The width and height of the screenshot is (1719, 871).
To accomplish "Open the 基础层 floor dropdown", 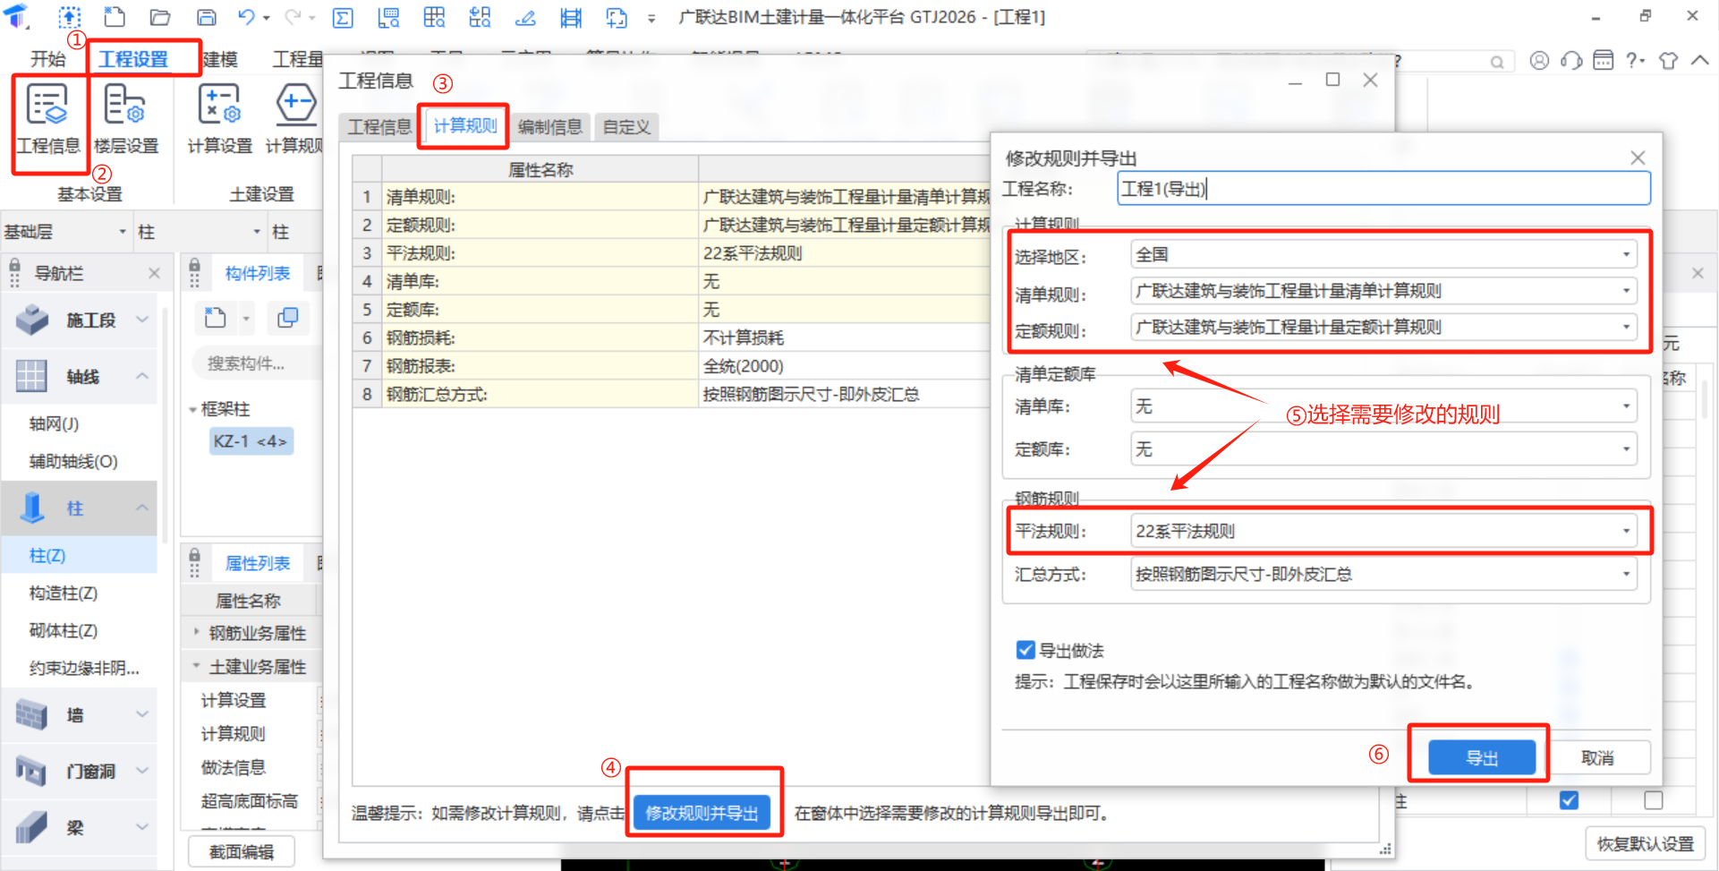I will [x=65, y=232].
